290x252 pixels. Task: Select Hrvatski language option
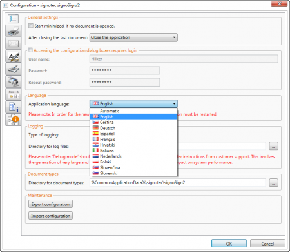133,145
